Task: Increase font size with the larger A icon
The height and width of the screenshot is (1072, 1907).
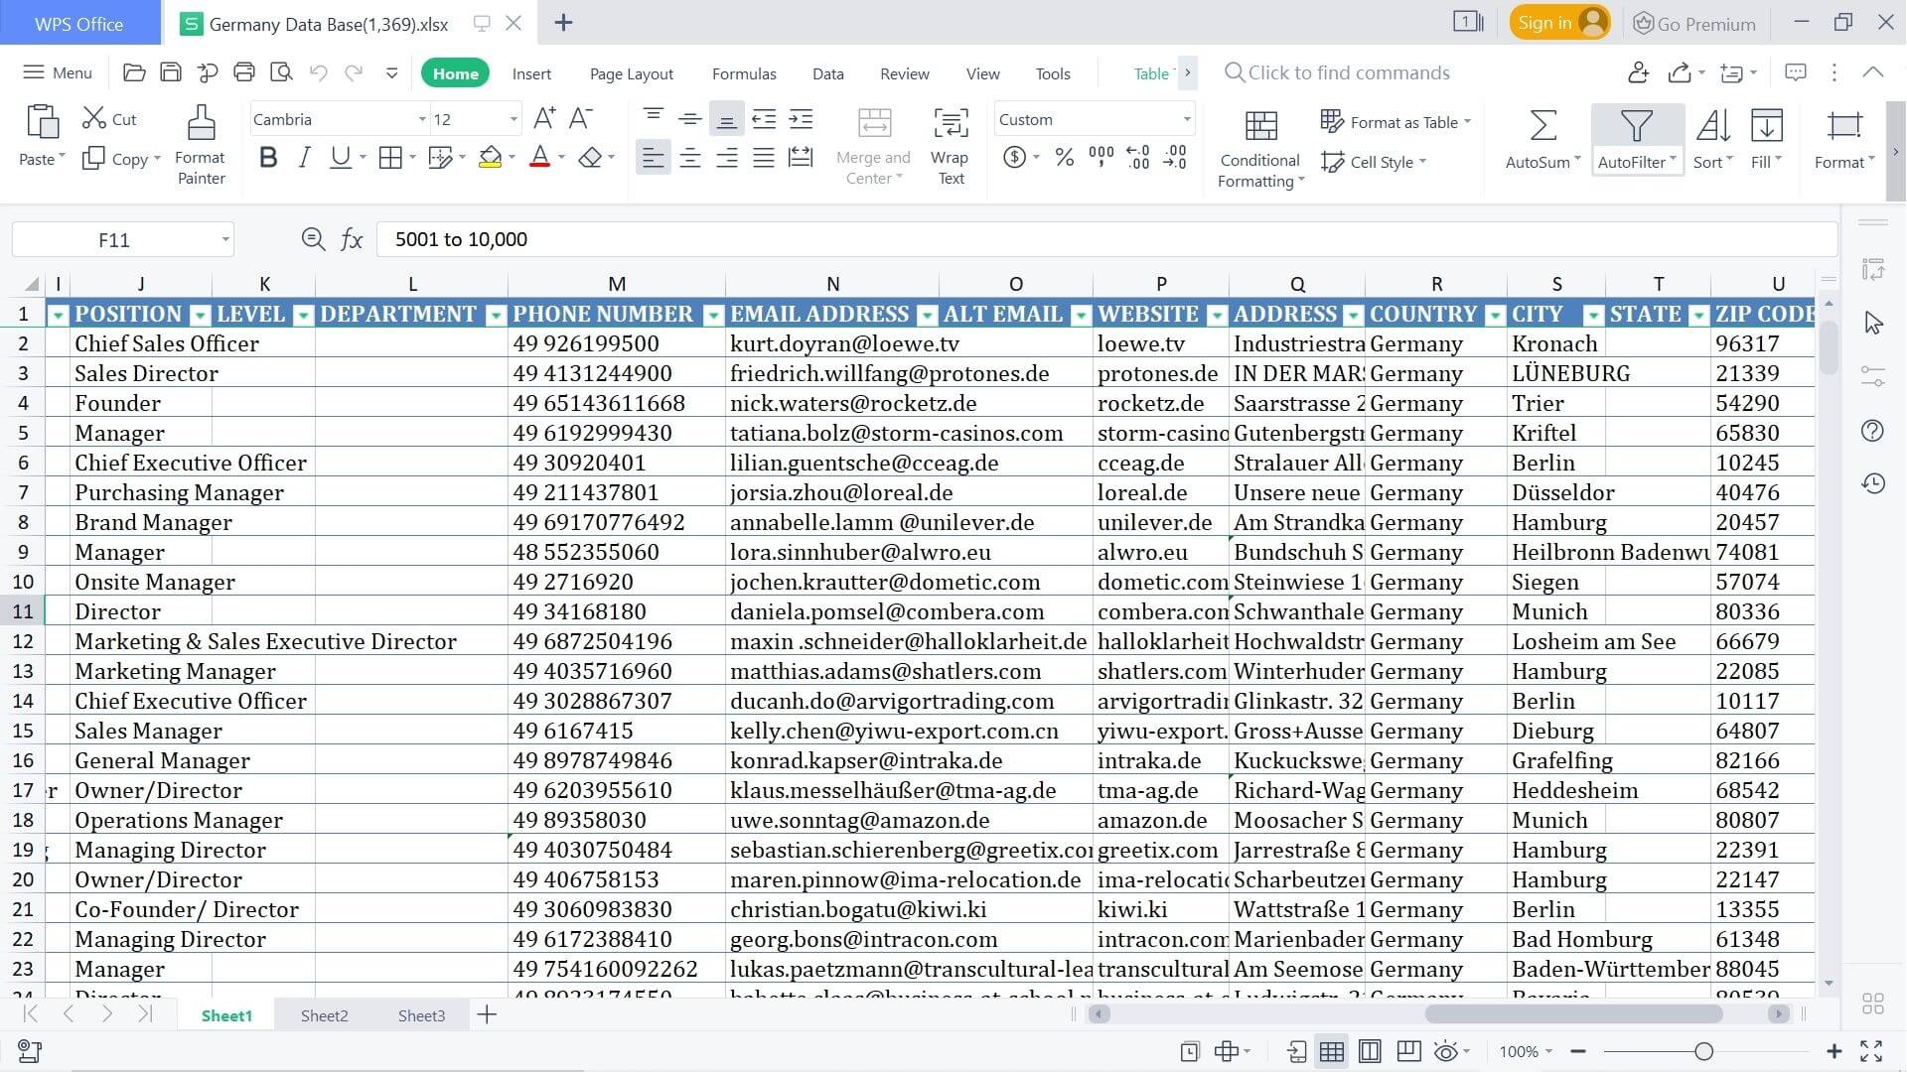Action: (543, 116)
